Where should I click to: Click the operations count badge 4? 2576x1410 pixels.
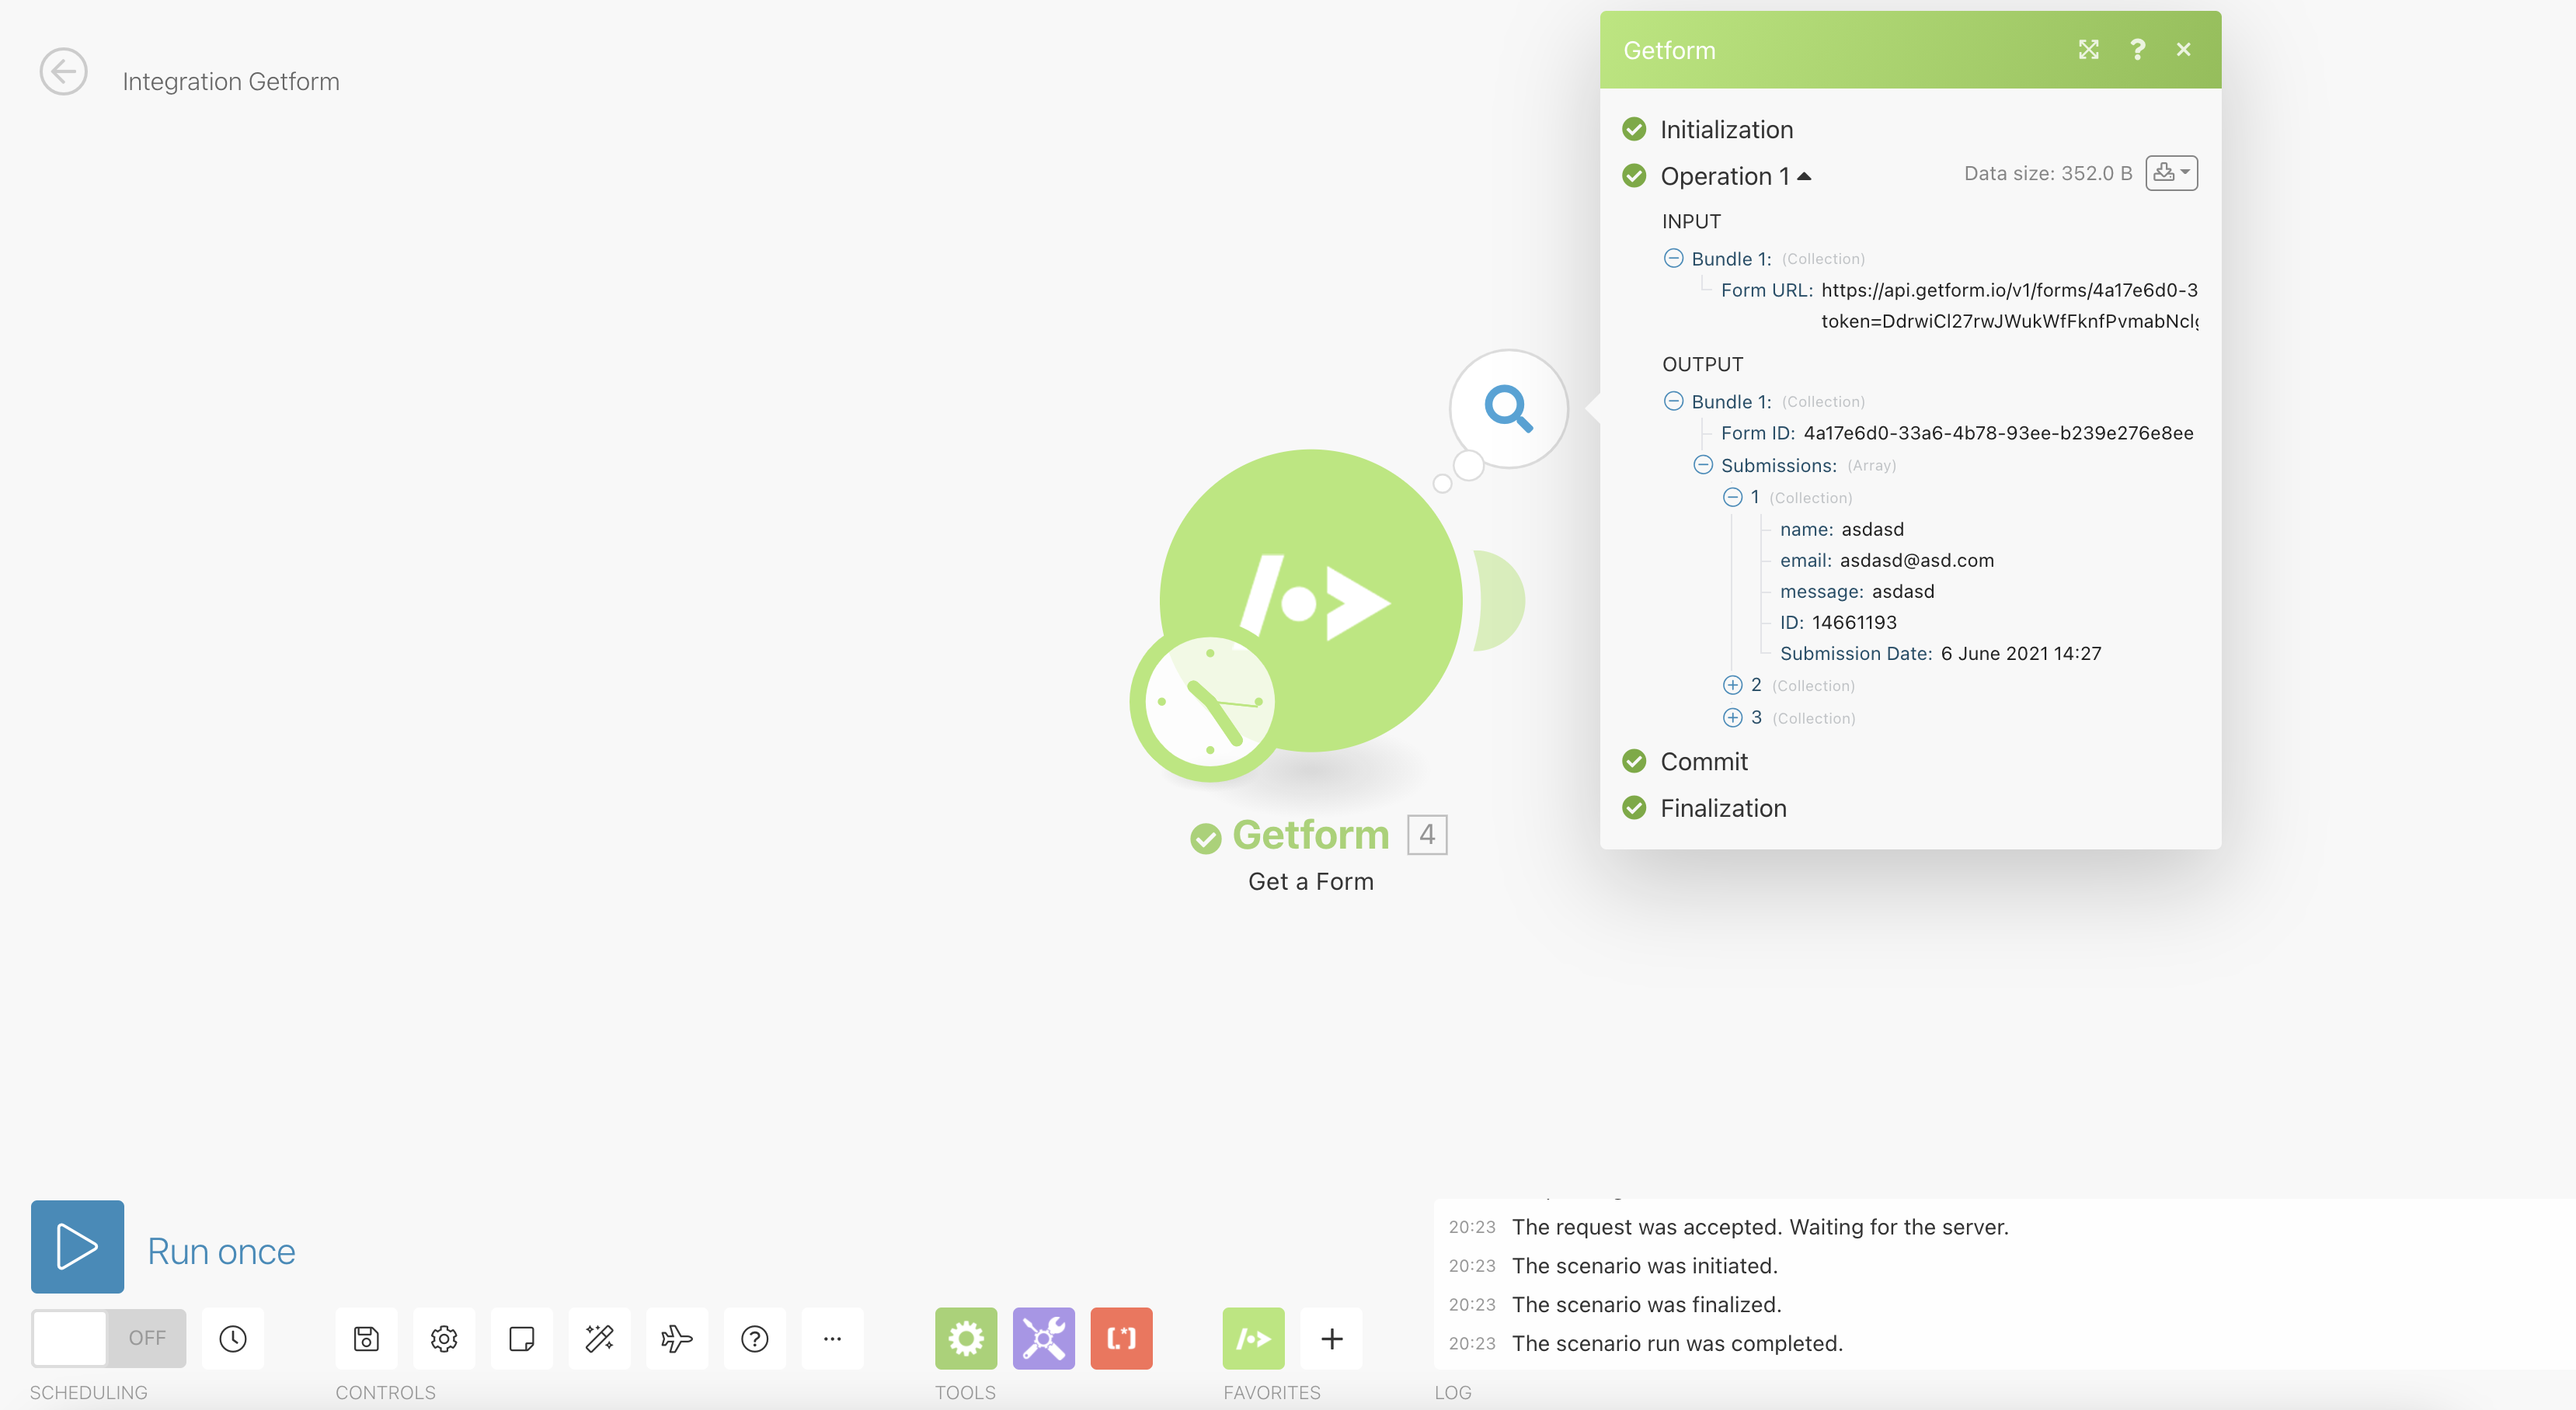[1427, 835]
